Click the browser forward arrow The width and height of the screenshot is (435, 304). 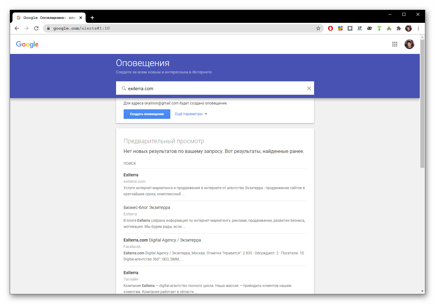27,28
